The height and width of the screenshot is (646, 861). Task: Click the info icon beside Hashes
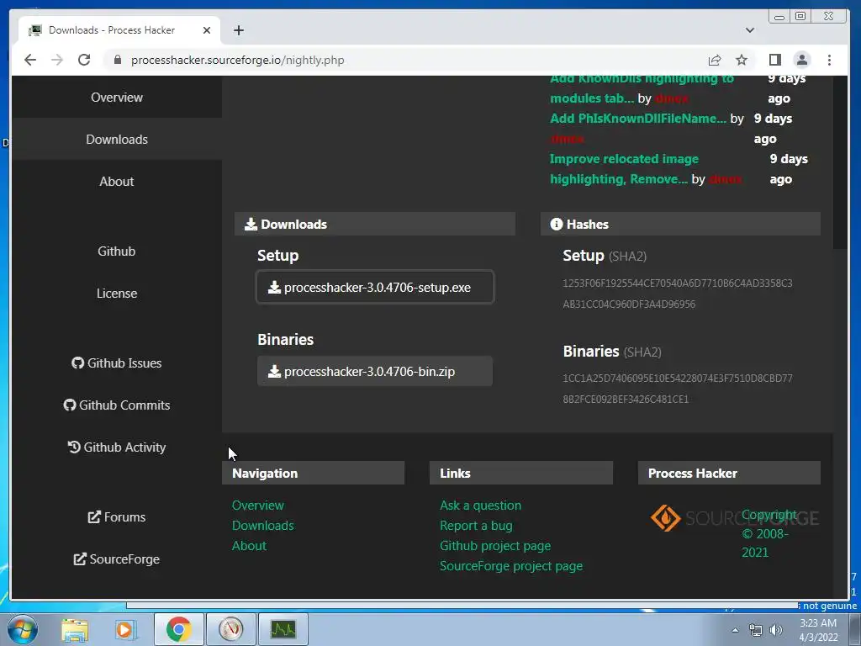[x=557, y=224]
